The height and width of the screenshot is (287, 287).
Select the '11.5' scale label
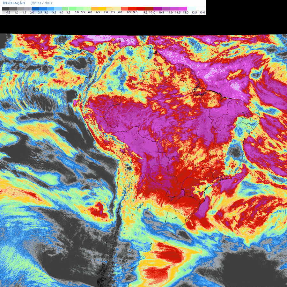click(x=178, y=12)
